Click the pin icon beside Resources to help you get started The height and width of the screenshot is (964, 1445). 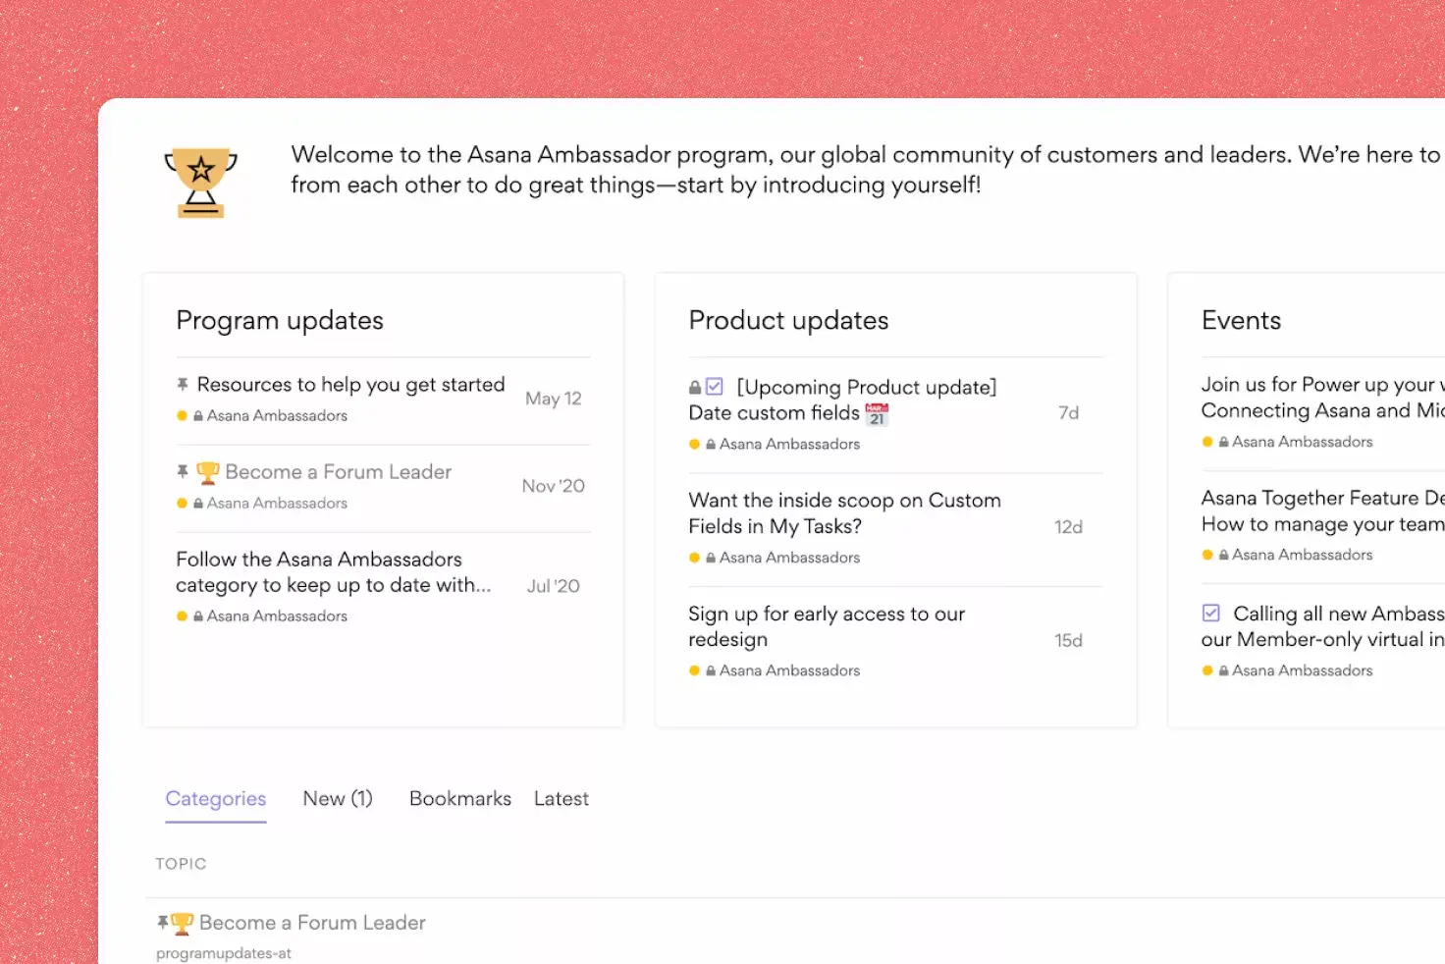pos(182,385)
